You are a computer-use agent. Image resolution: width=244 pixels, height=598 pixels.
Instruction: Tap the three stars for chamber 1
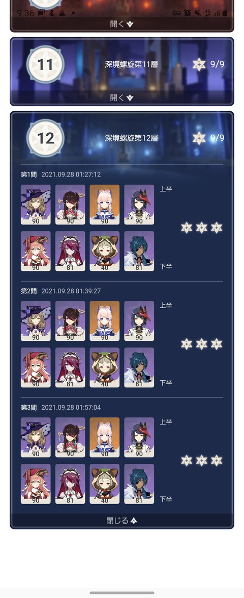pyautogui.click(x=201, y=228)
